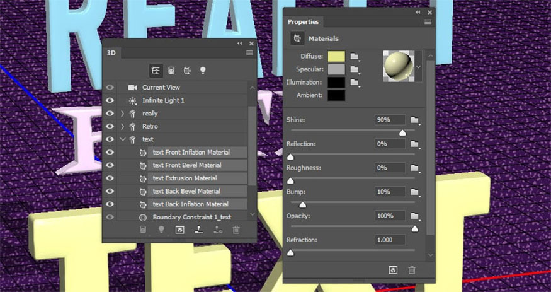
Task: Toggle visibility of text Front Inflation Material
Action: coord(110,153)
